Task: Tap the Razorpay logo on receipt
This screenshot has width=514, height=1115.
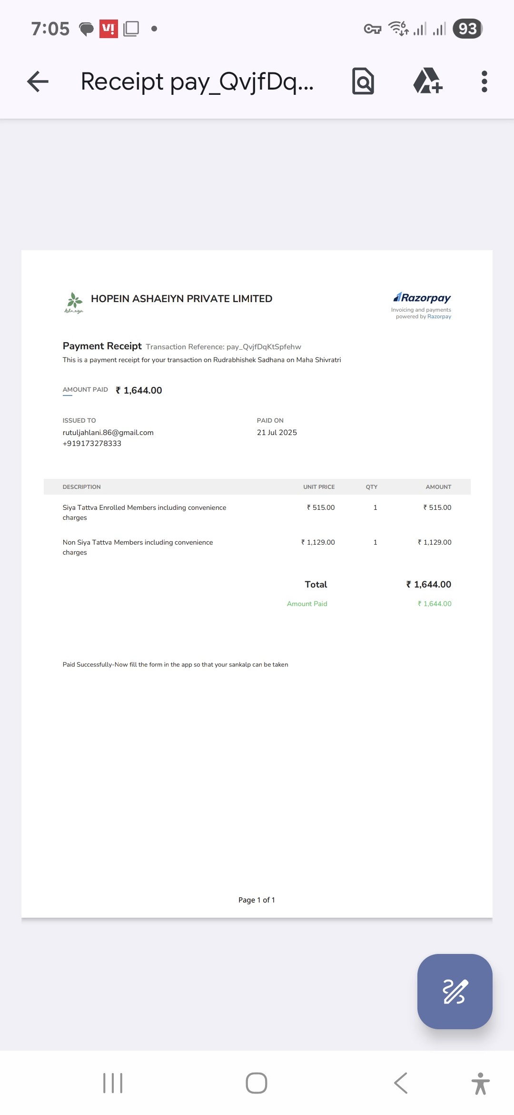Action: 422,298
